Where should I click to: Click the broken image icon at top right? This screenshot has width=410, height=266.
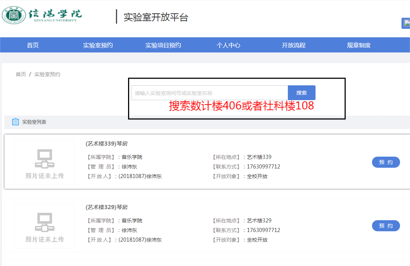tap(406, 23)
